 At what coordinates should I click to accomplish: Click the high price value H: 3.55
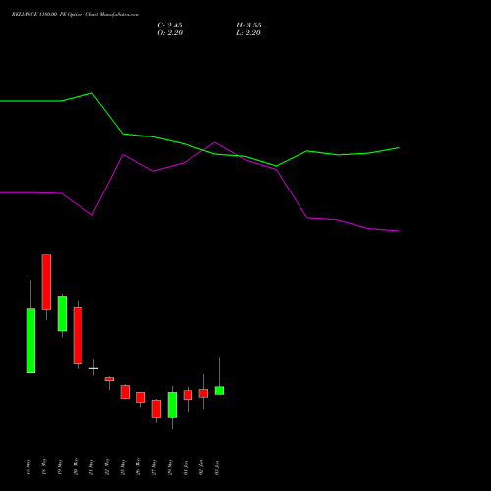click(248, 26)
